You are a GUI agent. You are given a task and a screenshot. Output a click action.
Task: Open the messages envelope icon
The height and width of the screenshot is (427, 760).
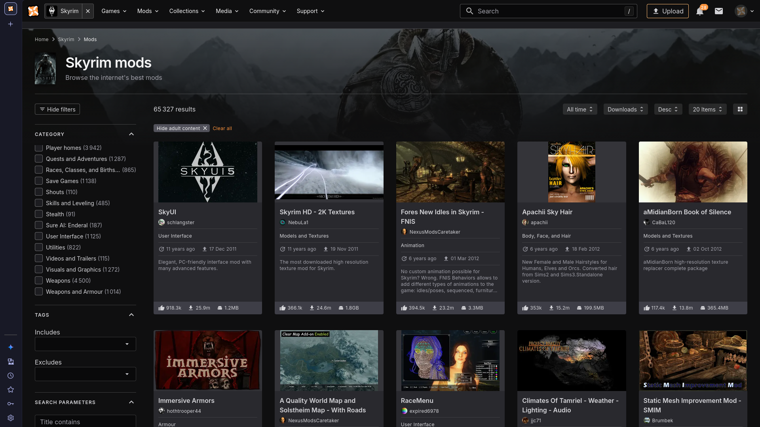[719, 11]
